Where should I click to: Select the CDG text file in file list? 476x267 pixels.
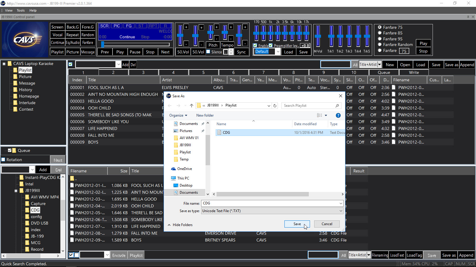click(280, 133)
